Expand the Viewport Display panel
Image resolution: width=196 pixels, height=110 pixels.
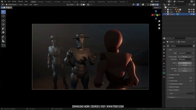[x=168, y=87]
